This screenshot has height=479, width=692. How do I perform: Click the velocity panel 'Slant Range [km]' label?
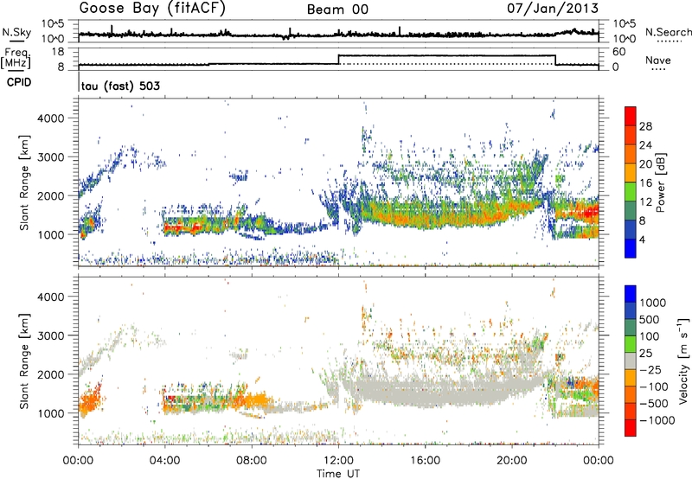(24, 361)
